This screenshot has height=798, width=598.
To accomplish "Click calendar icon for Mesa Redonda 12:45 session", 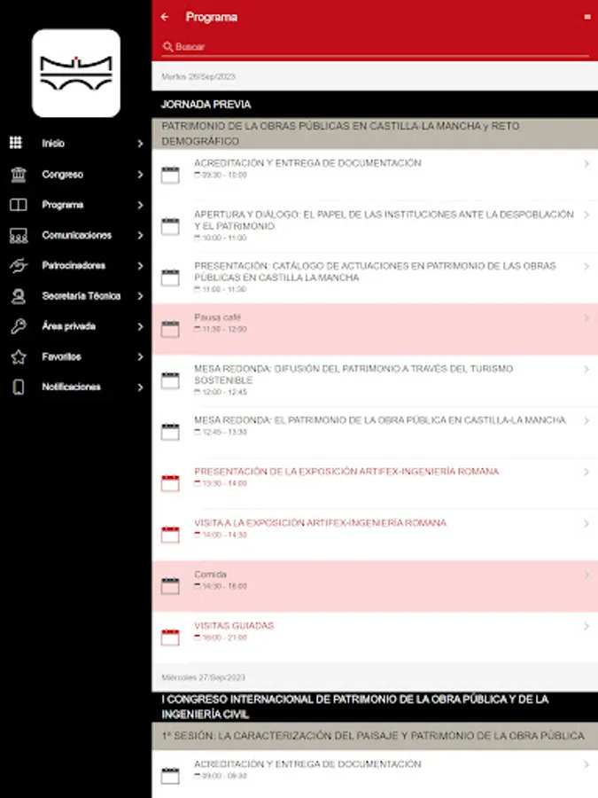I will point(170,432).
